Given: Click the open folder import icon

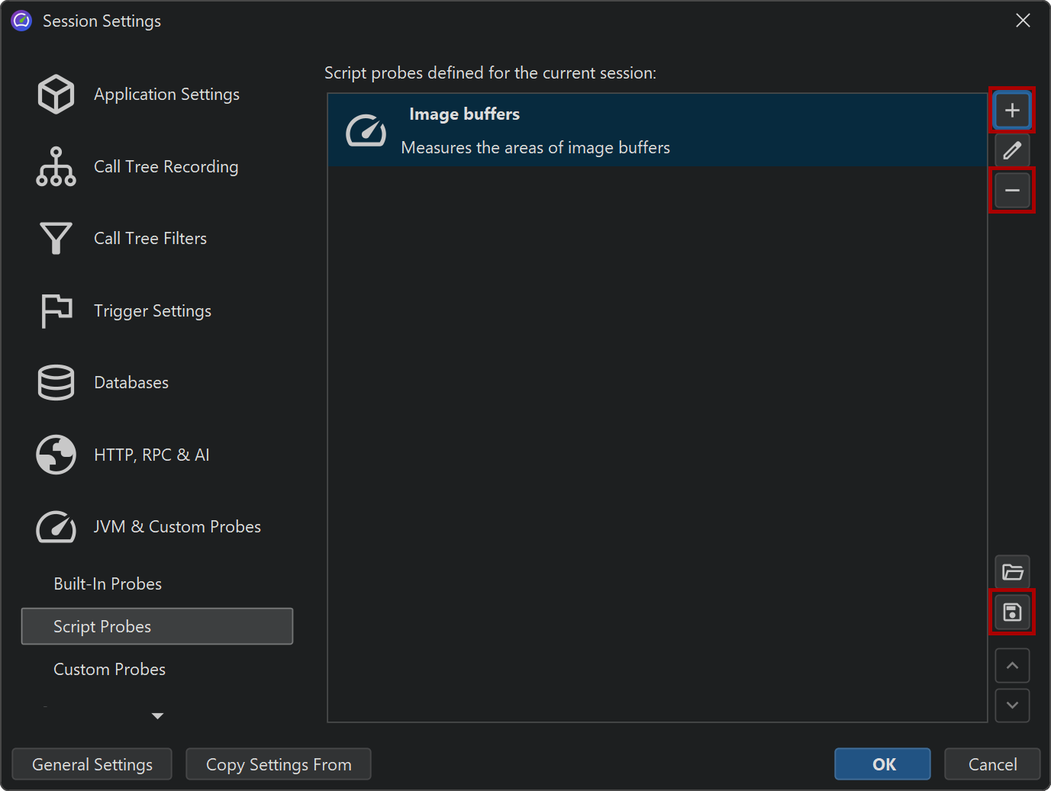Looking at the screenshot, I should click(1012, 572).
